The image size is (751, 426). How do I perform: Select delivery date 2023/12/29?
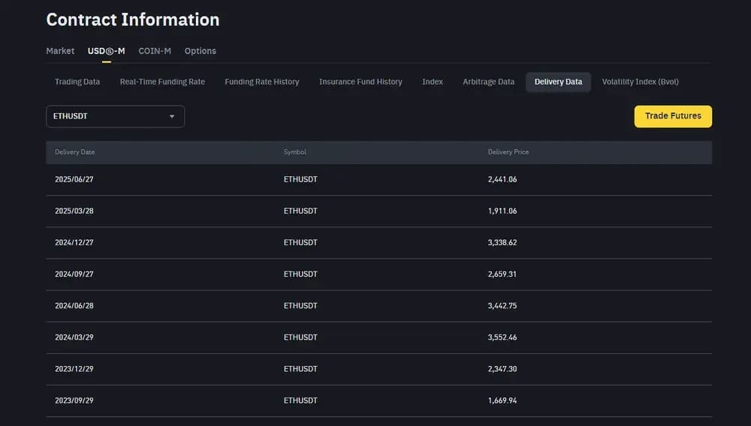(x=74, y=369)
